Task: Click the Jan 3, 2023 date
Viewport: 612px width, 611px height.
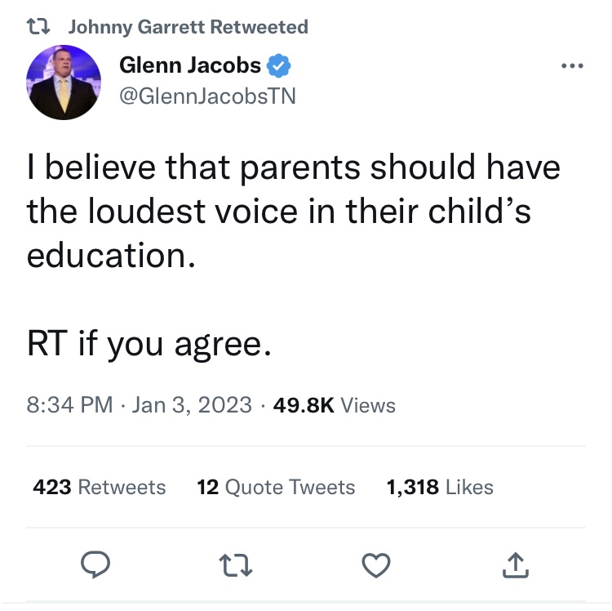Action: pos(192,405)
